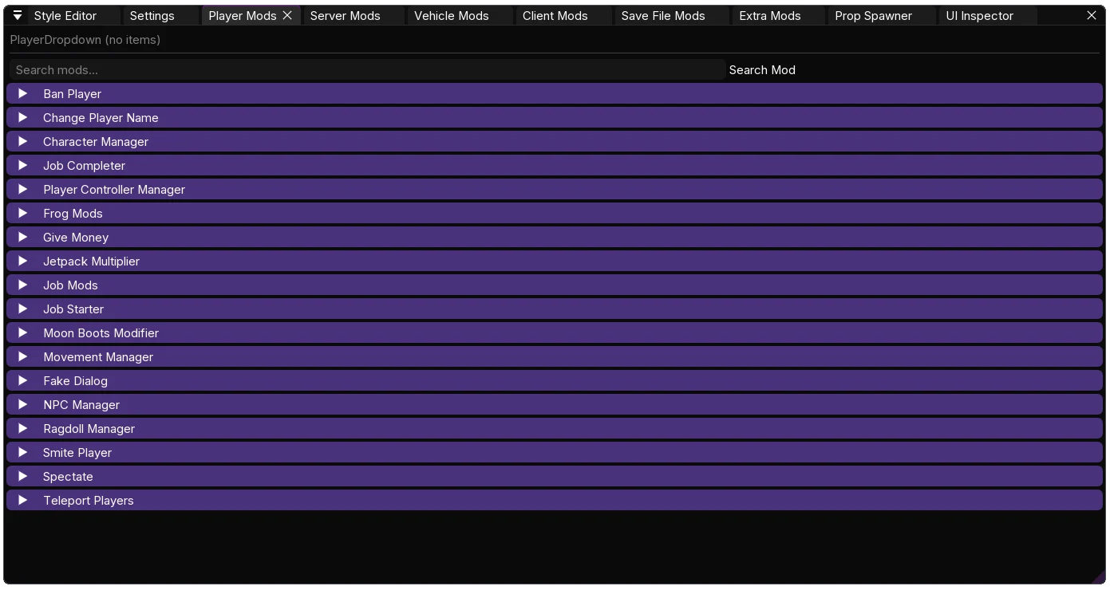The height and width of the screenshot is (590, 1110).
Task: Expand the Ban Player triangle arrow
Action: click(x=23, y=93)
